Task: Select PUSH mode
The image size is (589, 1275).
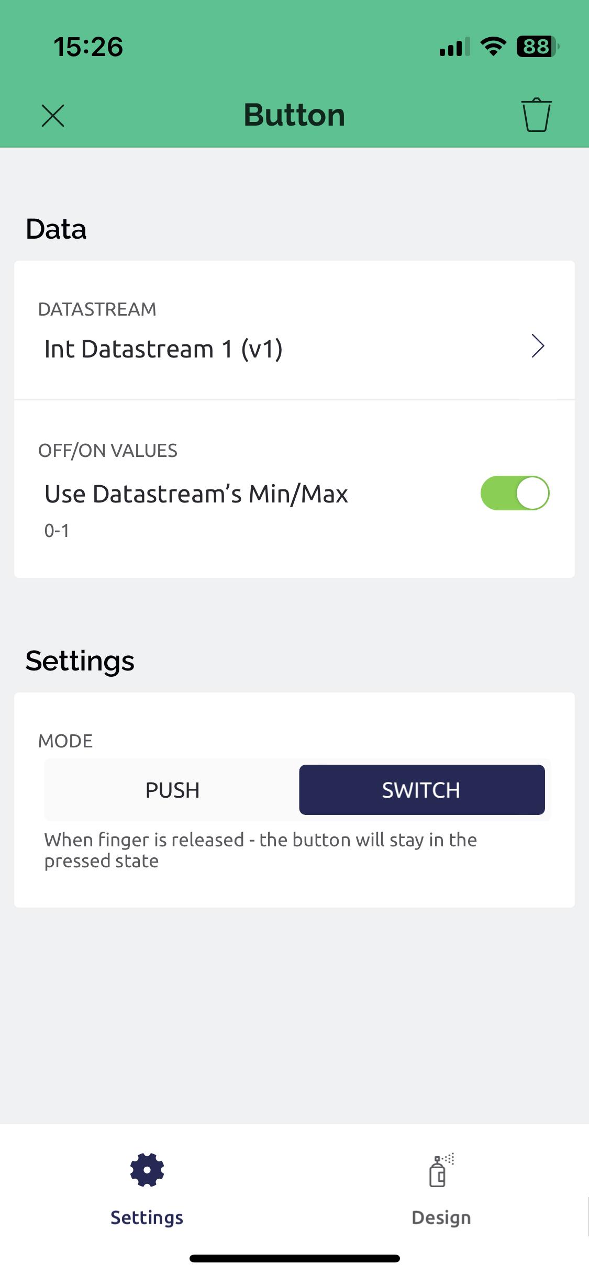Action: tap(172, 790)
